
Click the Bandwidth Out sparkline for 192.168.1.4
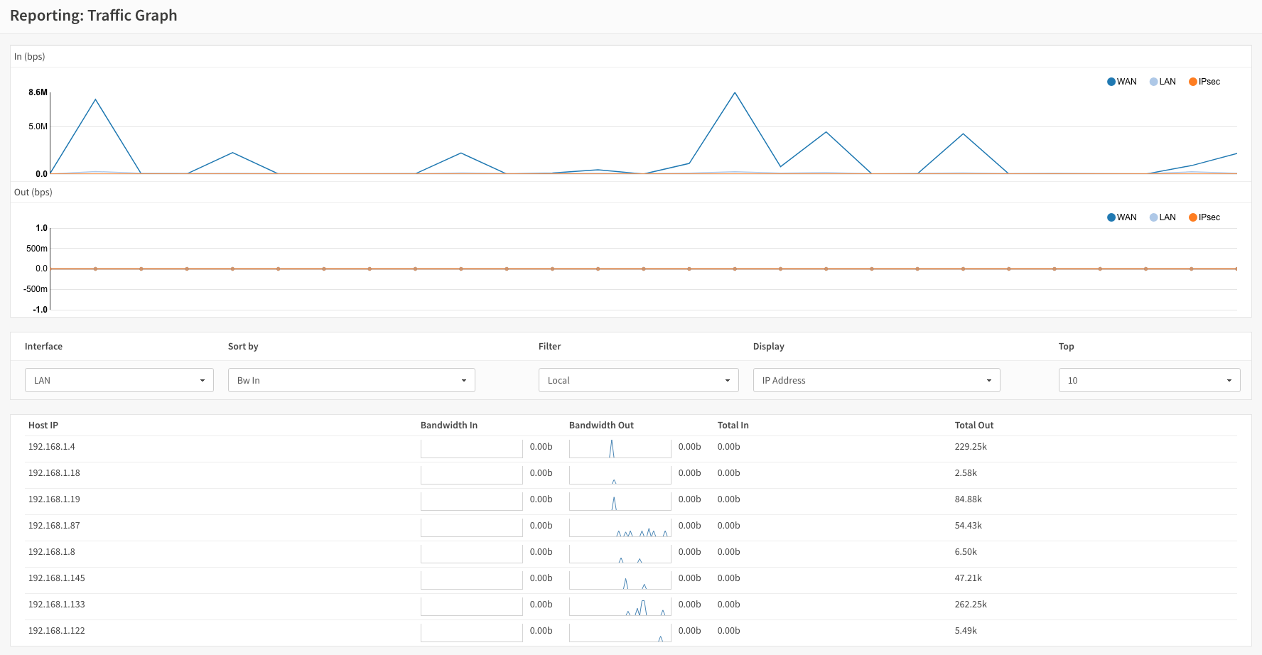point(620,448)
